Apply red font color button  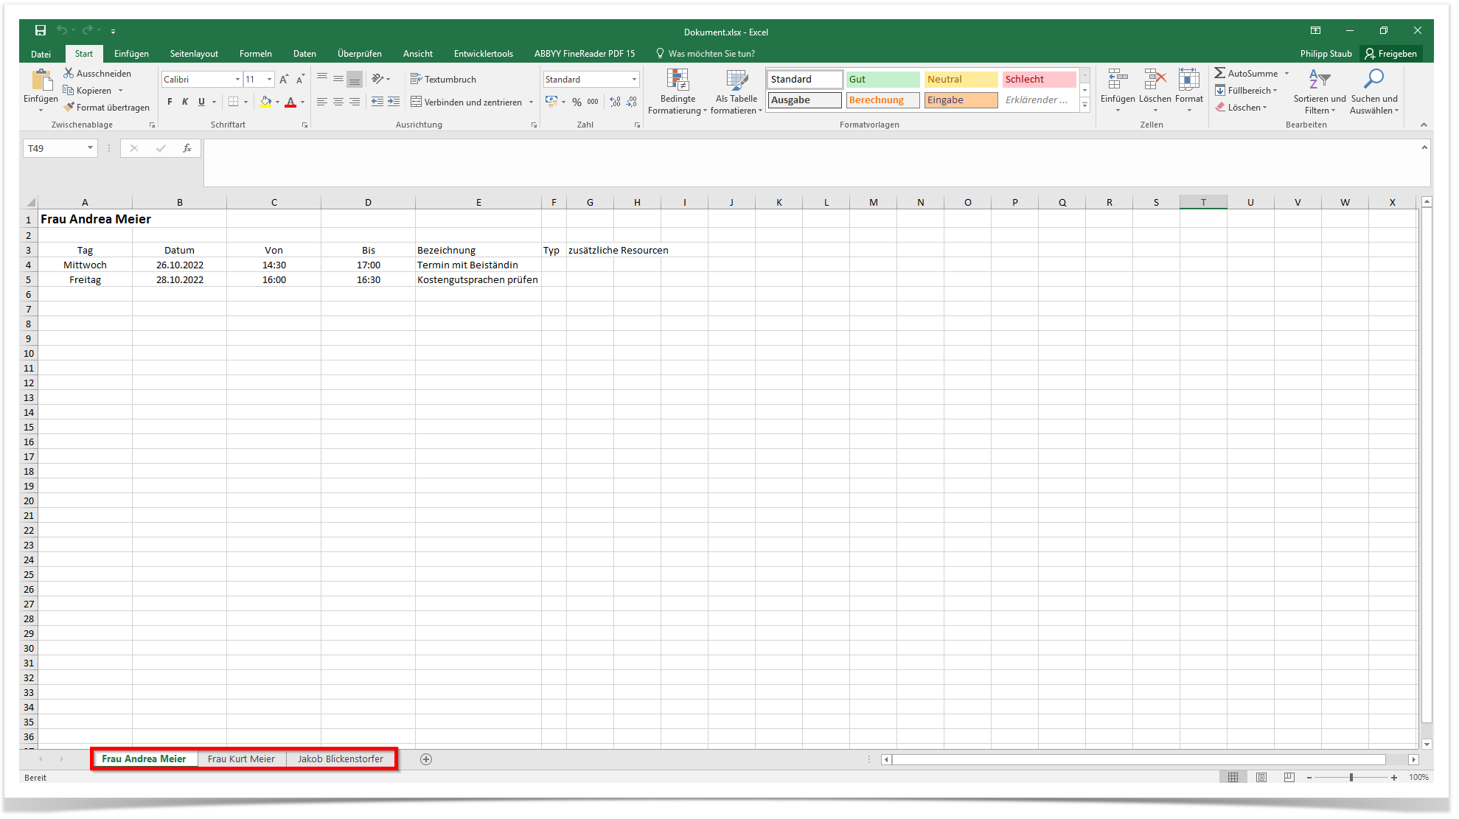[x=290, y=102]
